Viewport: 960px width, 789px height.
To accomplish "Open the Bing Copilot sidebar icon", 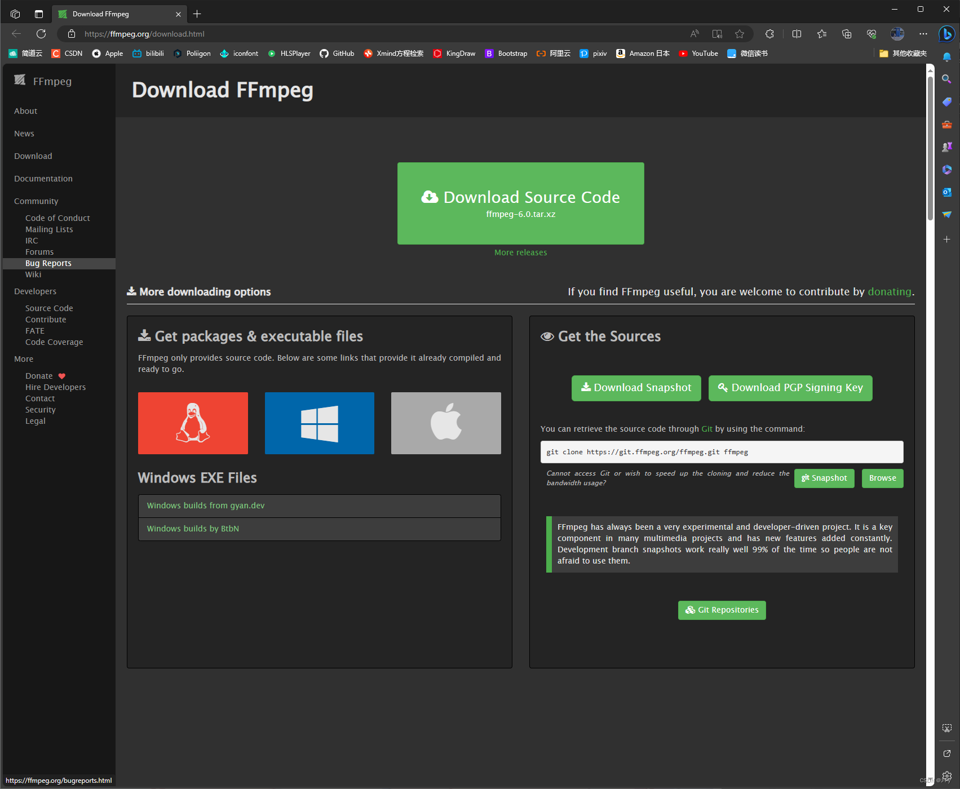I will coord(946,34).
